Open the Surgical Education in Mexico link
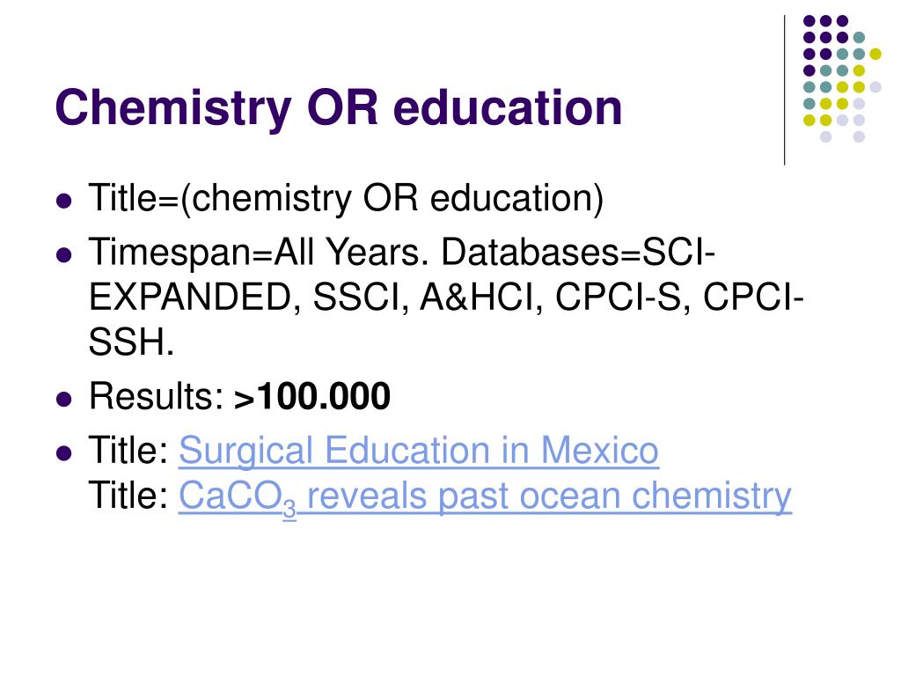This screenshot has width=901, height=676. [x=418, y=450]
